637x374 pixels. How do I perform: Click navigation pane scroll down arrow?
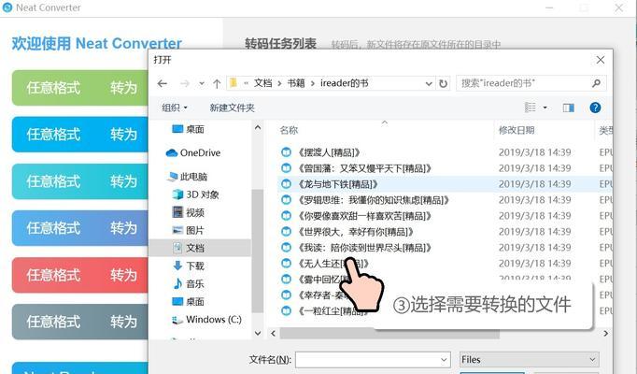pos(258,333)
